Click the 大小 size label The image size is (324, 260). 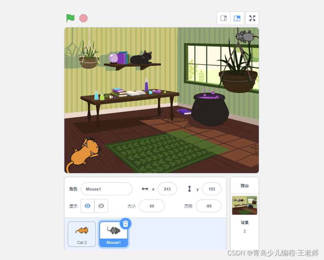131,206
